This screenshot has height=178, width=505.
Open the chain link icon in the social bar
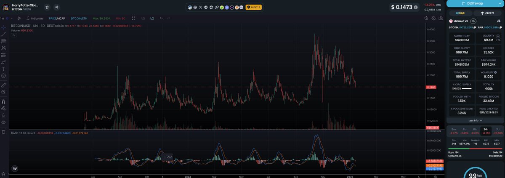coord(216,7)
